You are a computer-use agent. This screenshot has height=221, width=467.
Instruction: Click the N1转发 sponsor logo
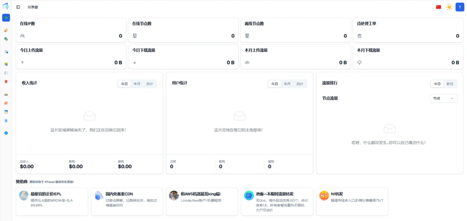(324, 196)
